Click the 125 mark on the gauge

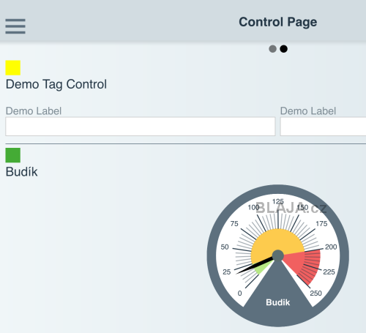click(x=278, y=201)
